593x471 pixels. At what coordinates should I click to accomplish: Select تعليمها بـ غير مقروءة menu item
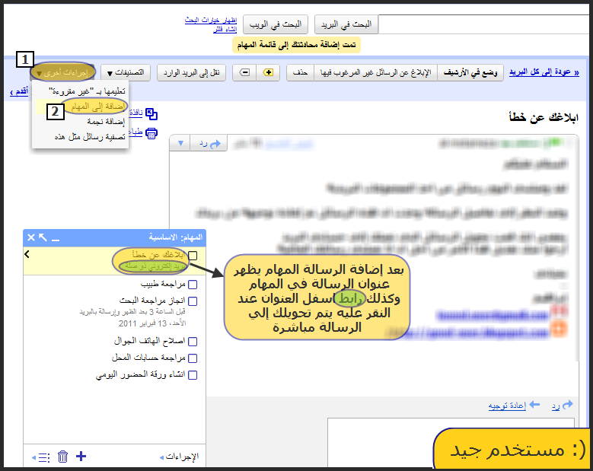(x=81, y=91)
